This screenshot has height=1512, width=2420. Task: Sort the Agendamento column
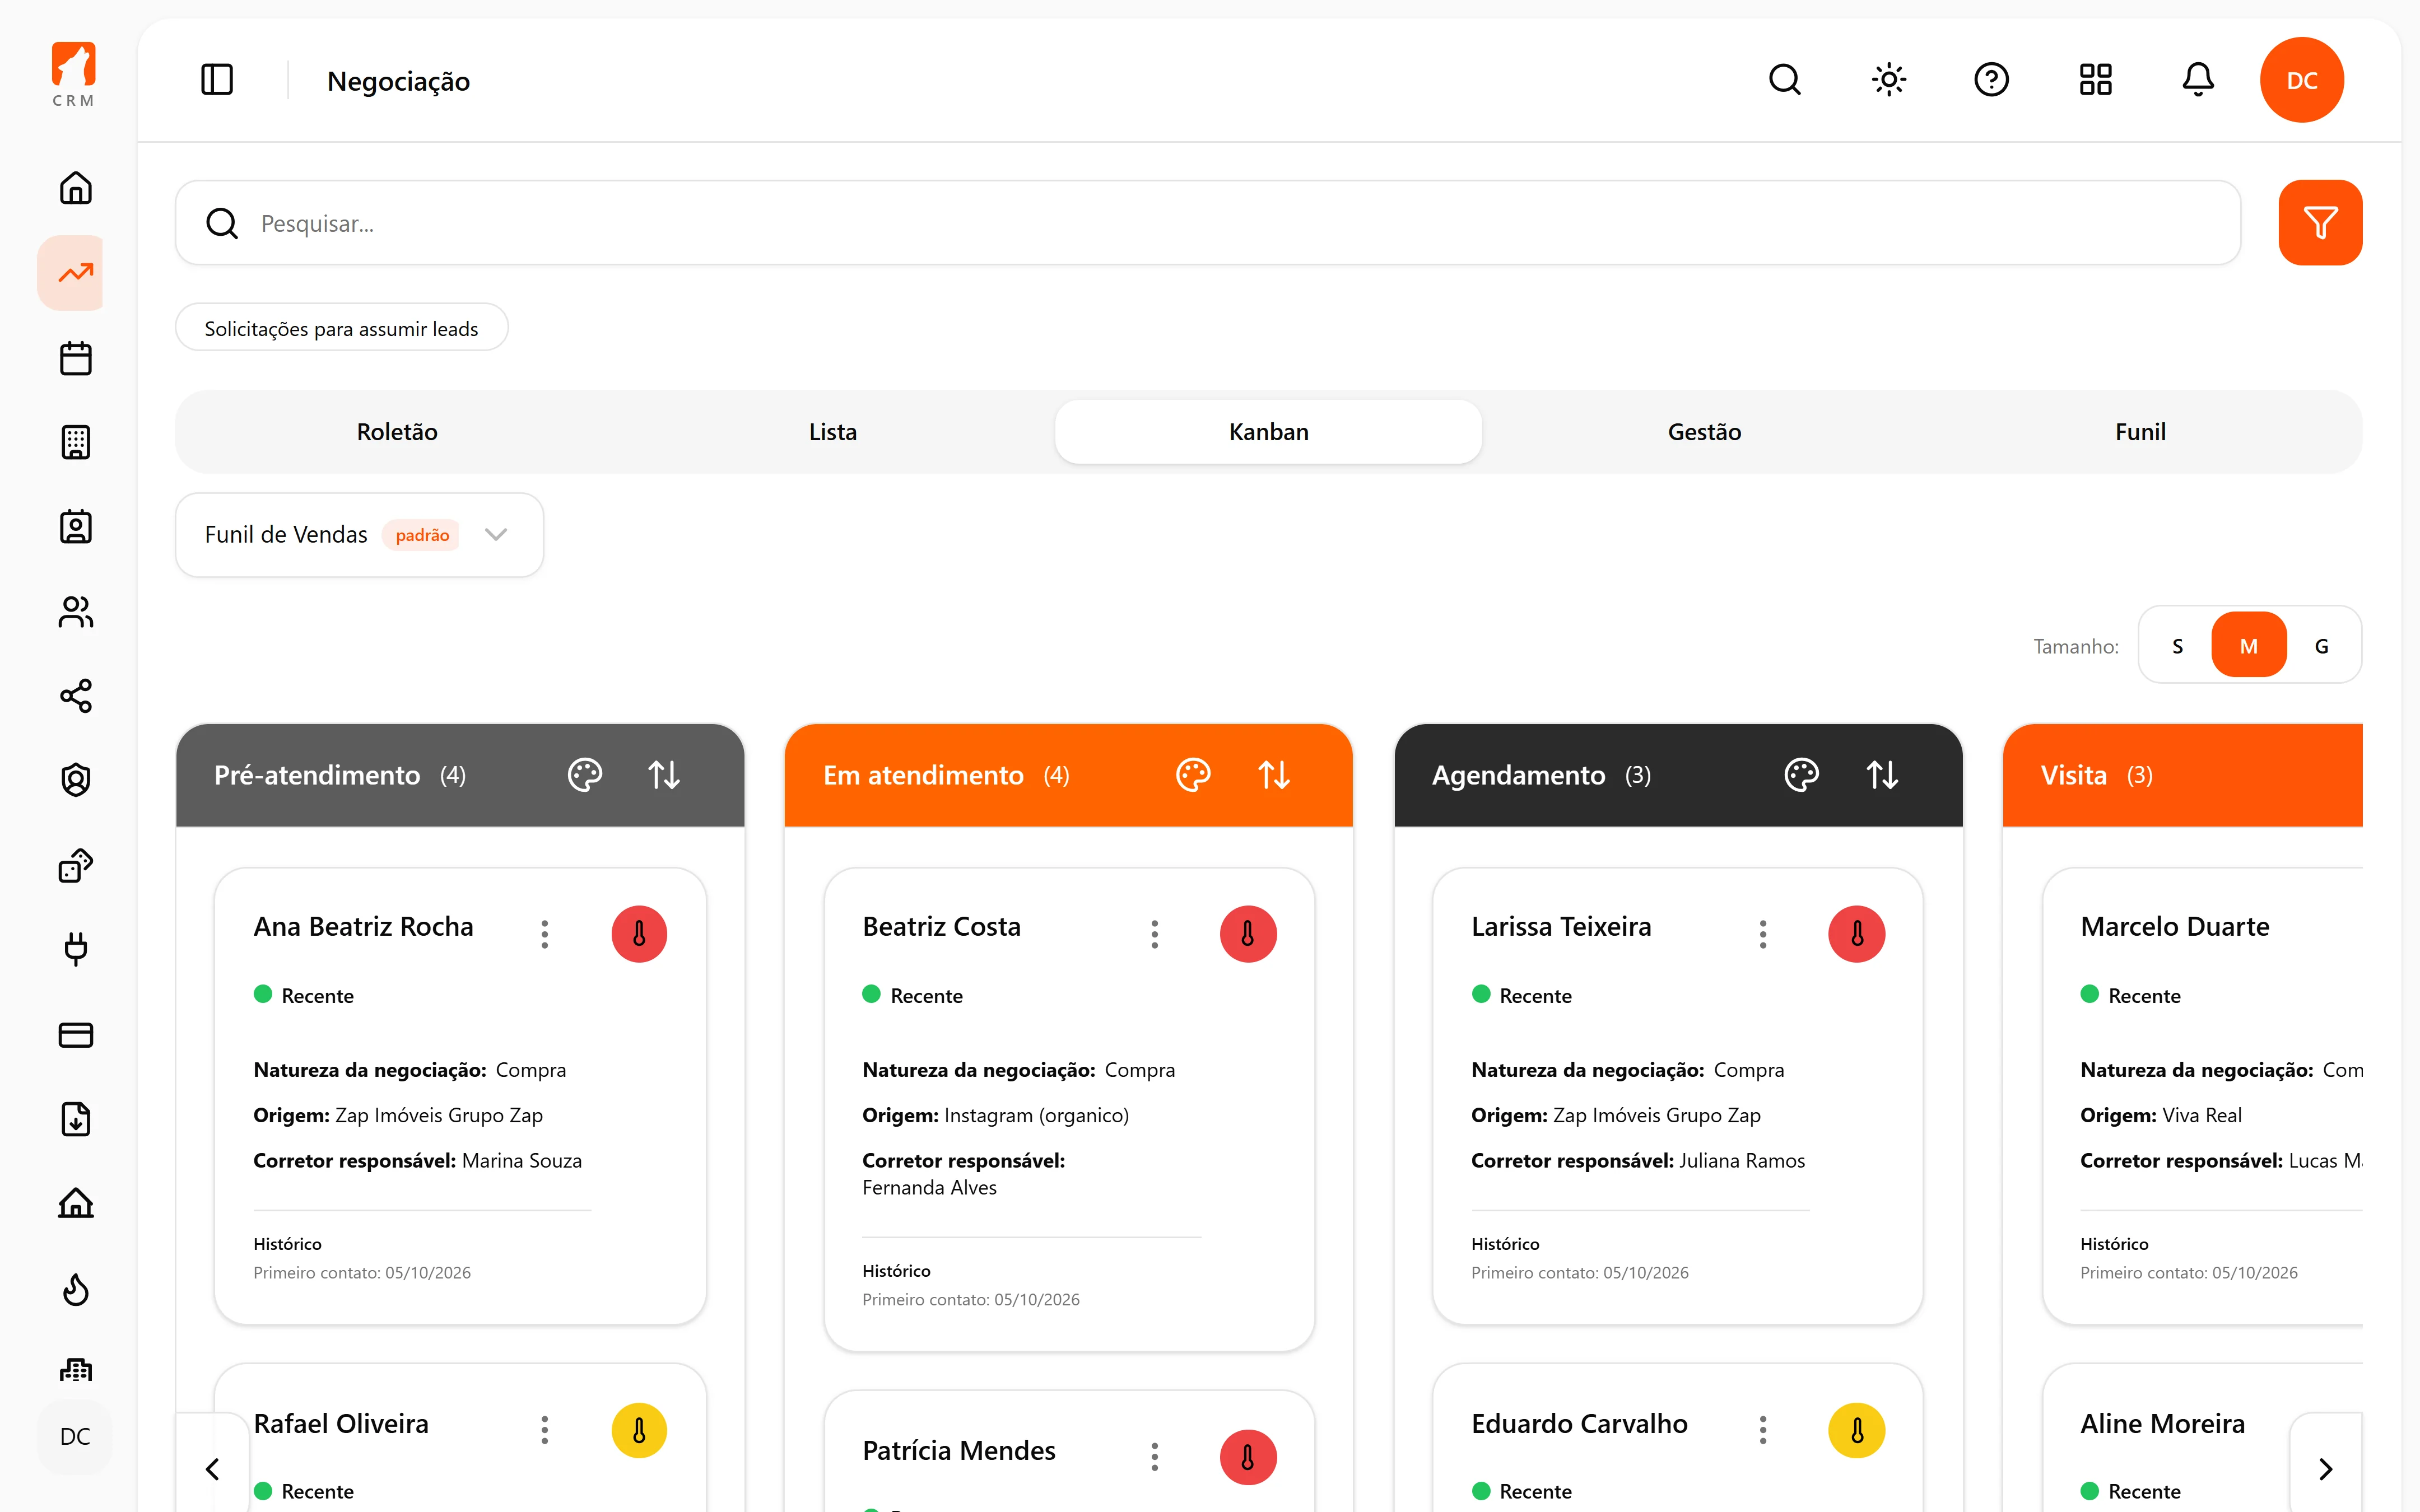tap(1882, 775)
